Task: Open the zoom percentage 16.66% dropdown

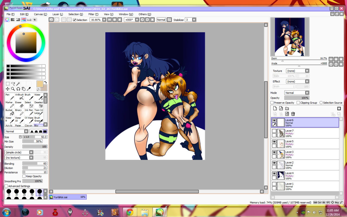Action: 104,20
